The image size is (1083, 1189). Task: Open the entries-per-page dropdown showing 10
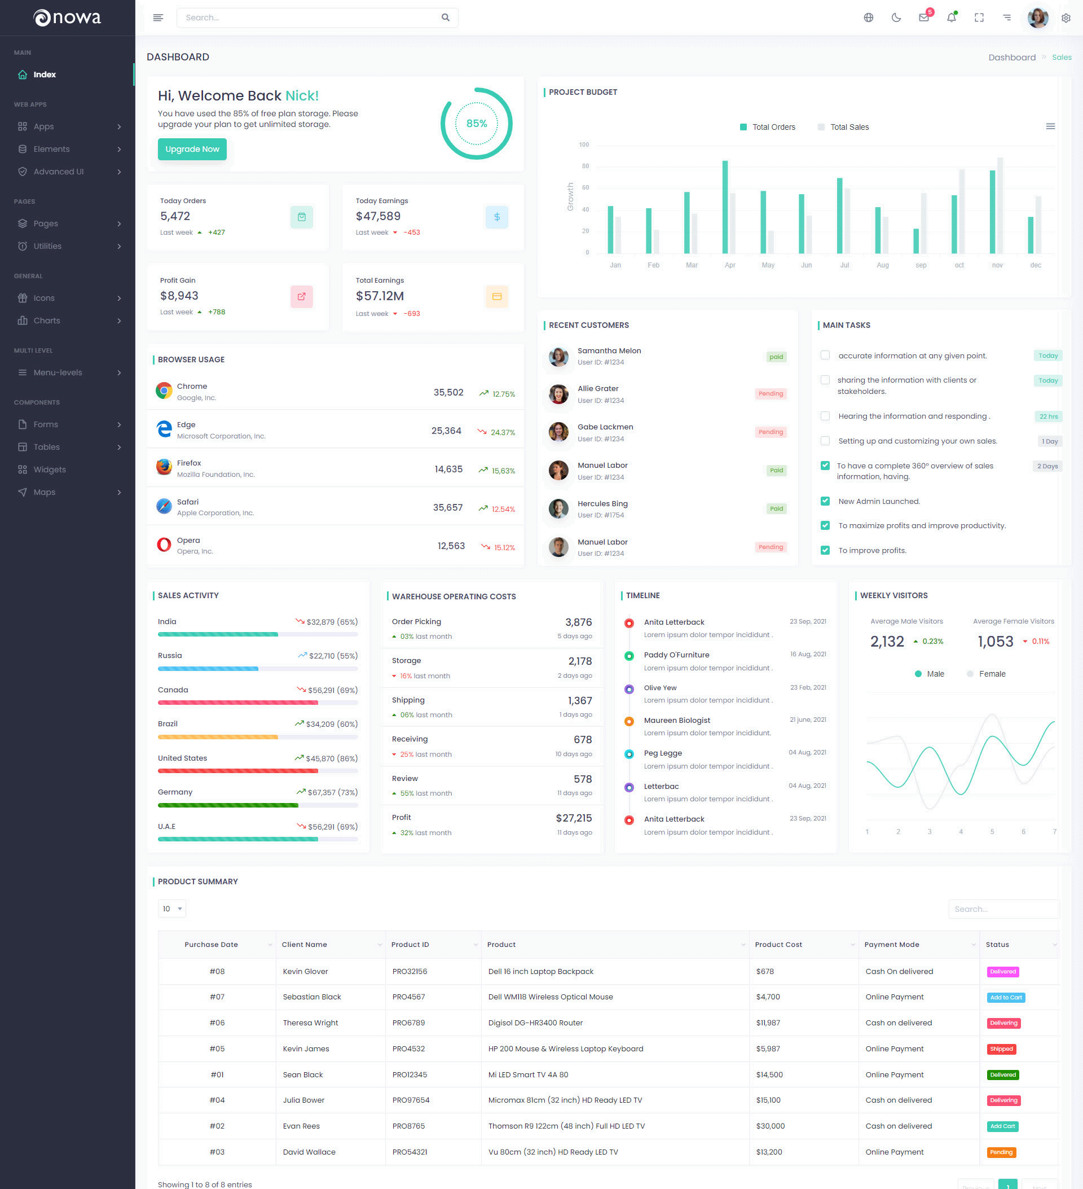point(171,909)
